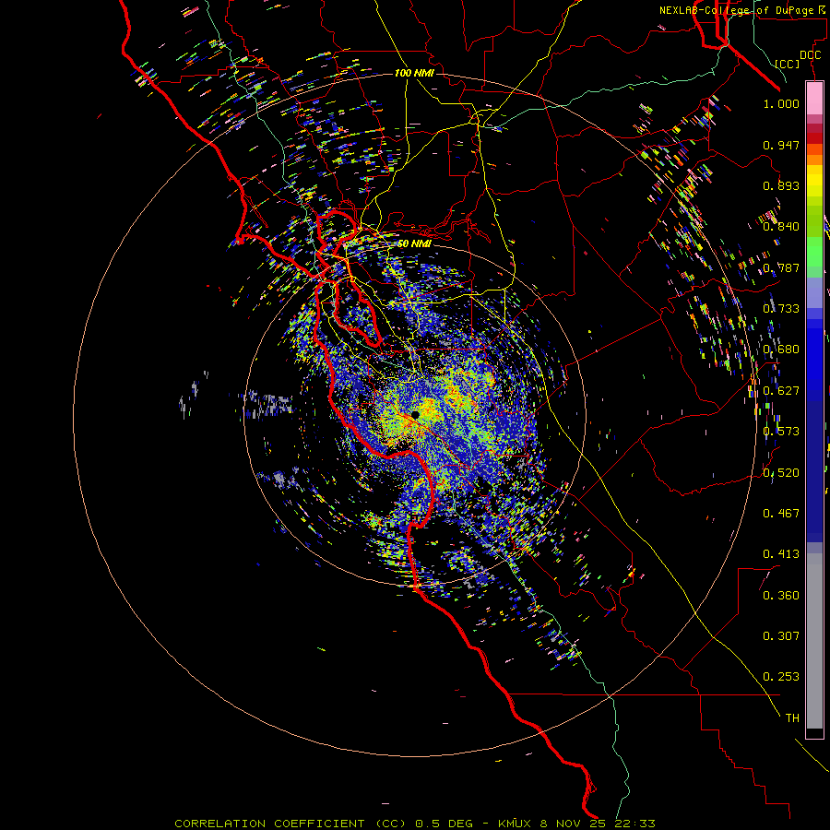
Task: Pick the bright green color bar segment
Action: click(814, 252)
